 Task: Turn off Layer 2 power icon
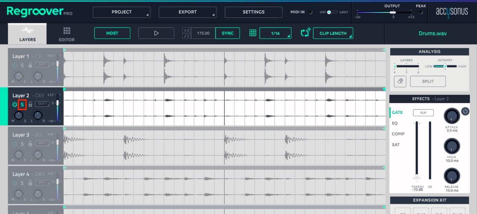point(15,105)
